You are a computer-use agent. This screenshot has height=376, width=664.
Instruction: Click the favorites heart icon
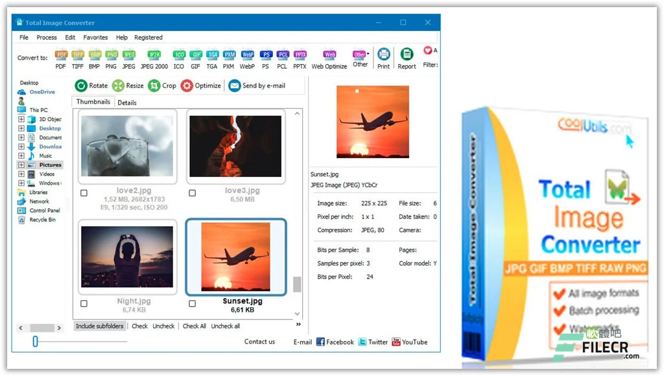pyautogui.click(x=428, y=51)
